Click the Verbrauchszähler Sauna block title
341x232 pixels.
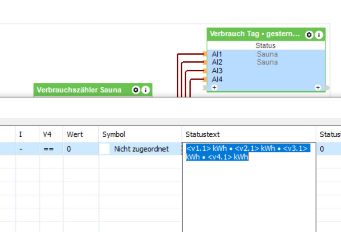click(79, 90)
